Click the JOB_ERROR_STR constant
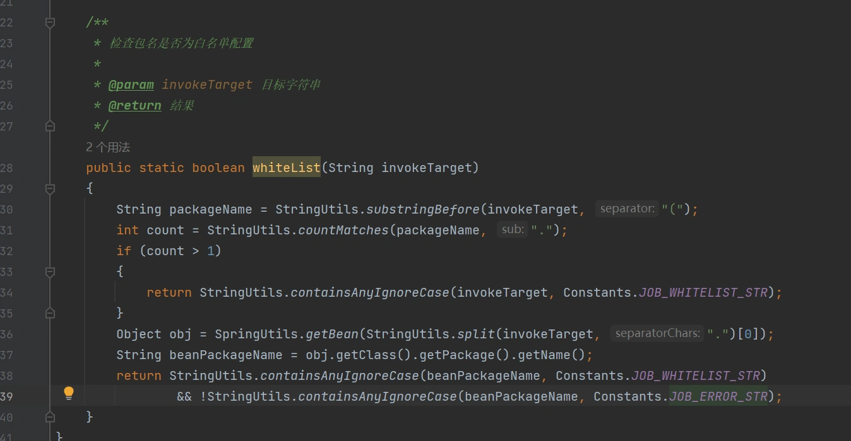851x441 pixels. pyautogui.click(x=718, y=396)
